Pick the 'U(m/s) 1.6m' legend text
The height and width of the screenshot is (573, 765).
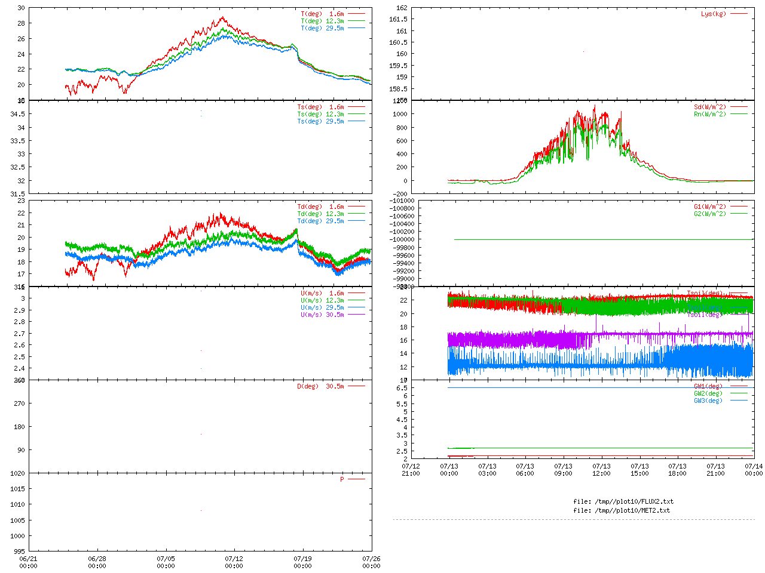point(322,294)
